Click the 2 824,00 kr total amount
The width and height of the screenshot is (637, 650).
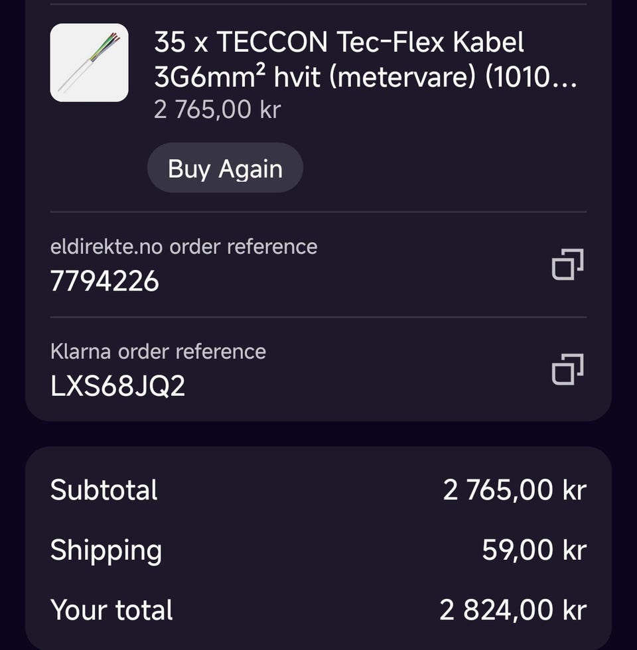512,610
